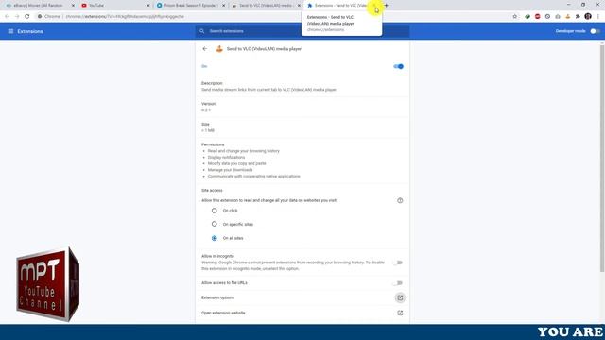Click the Extension options row
This screenshot has height=340, width=605.
(302, 297)
